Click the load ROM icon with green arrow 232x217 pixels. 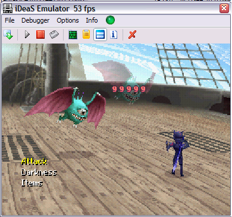point(8,35)
